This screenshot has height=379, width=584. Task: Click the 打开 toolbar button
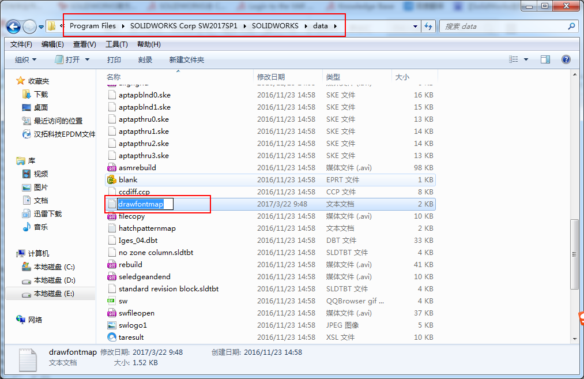click(x=68, y=59)
